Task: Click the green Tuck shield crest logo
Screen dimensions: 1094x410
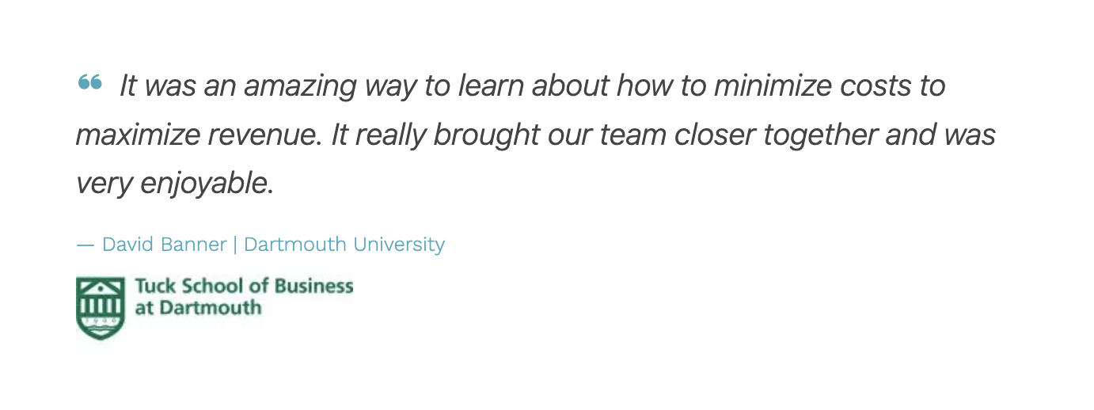Action: [x=100, y=308]
